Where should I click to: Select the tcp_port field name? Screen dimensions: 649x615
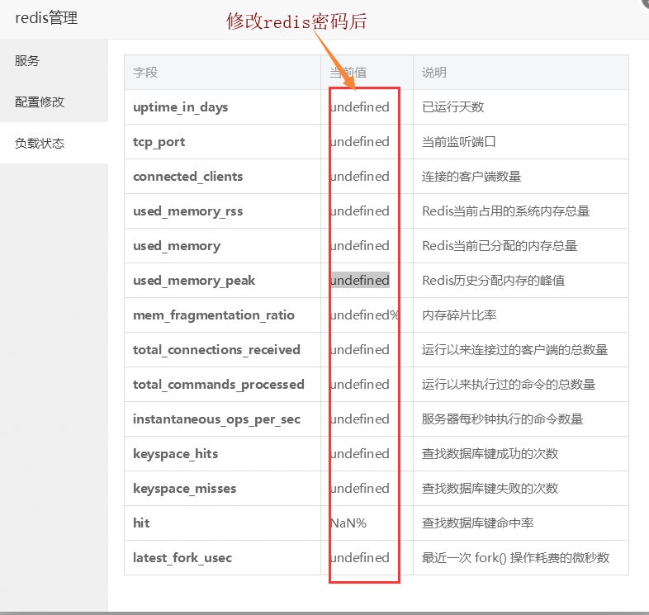coord(159,142)
